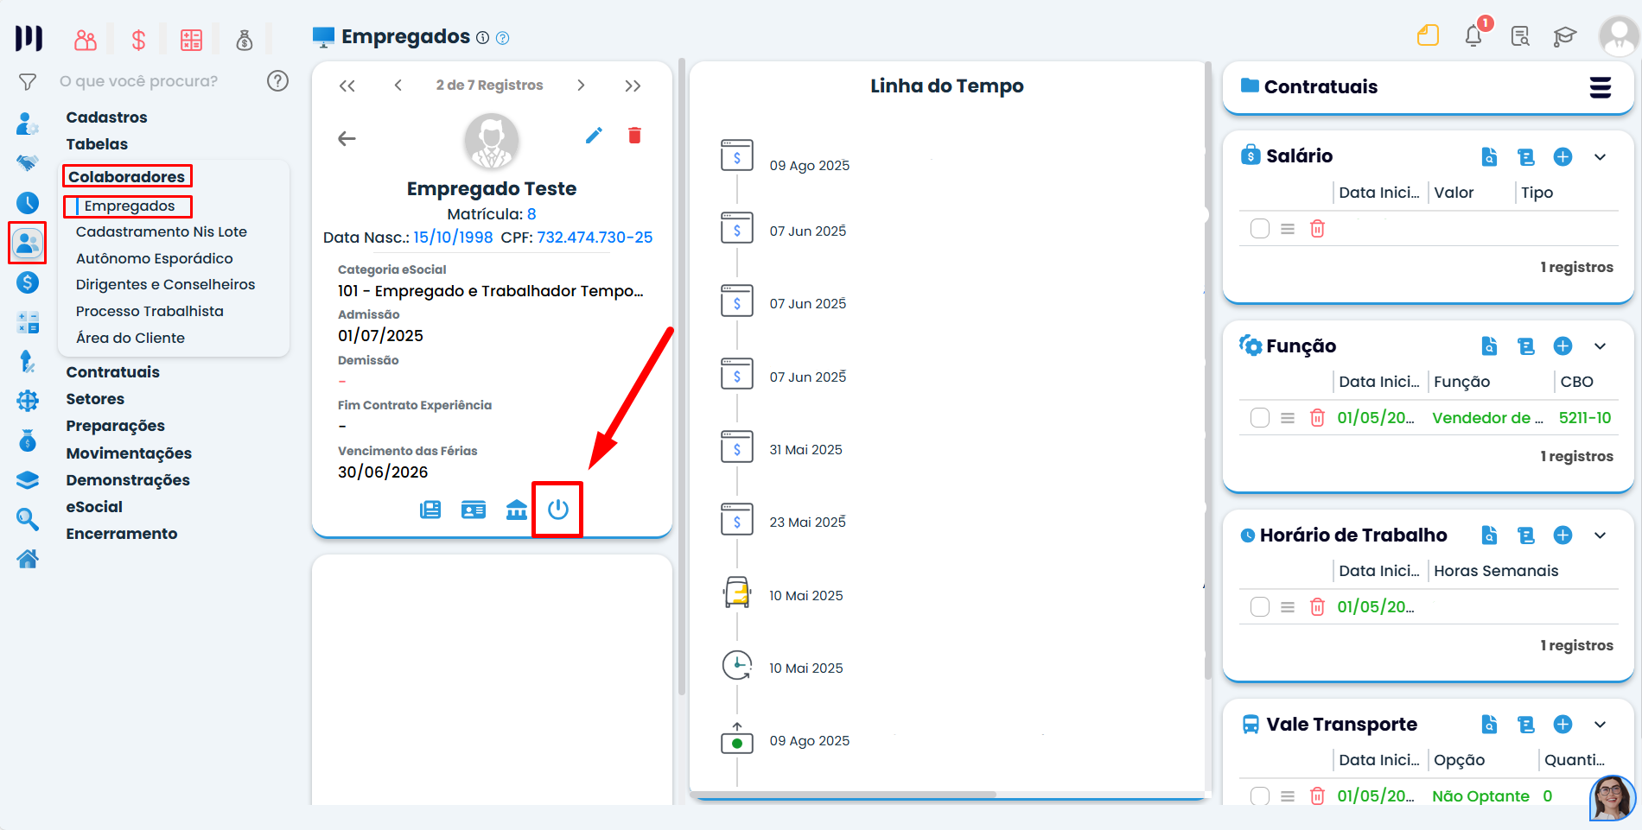Expand the Contratuais sidebar group

click(x=113, y=372)
